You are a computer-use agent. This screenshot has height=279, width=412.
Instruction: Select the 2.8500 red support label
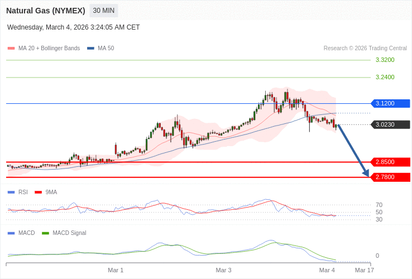tap(390, 162)
